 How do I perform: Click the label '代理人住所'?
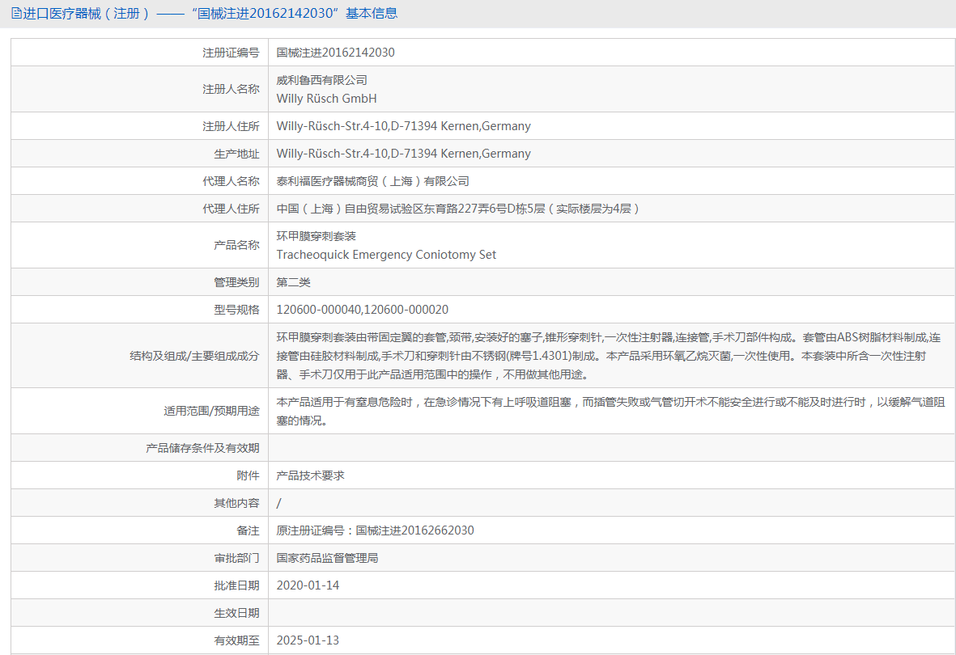pyautogui.click(x=231, y=209)
